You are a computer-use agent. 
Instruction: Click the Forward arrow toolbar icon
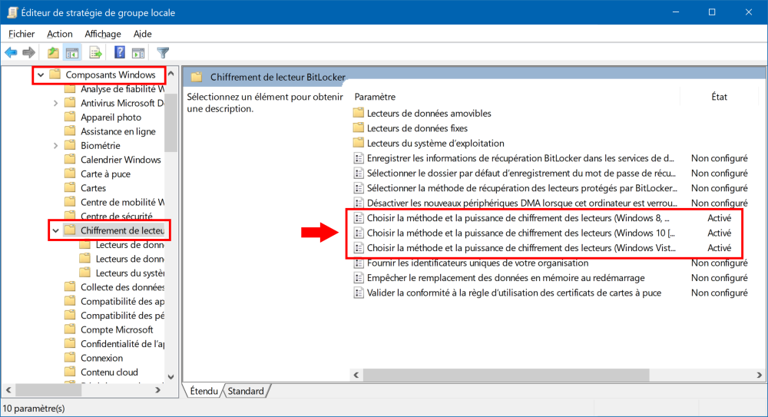tap(29, 52)
